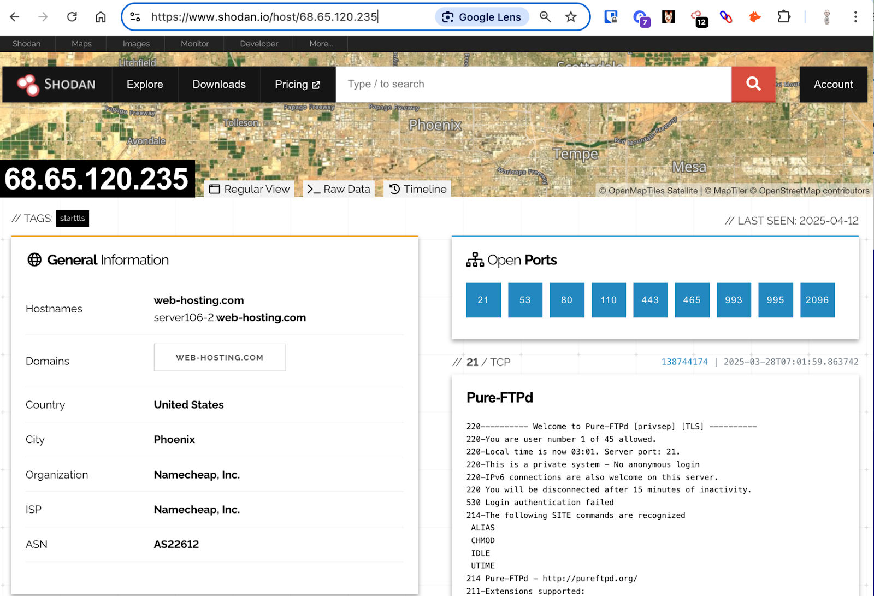The image size is (874, 596).
Task: Open Developer in the top bar
Action: point(259,44)
